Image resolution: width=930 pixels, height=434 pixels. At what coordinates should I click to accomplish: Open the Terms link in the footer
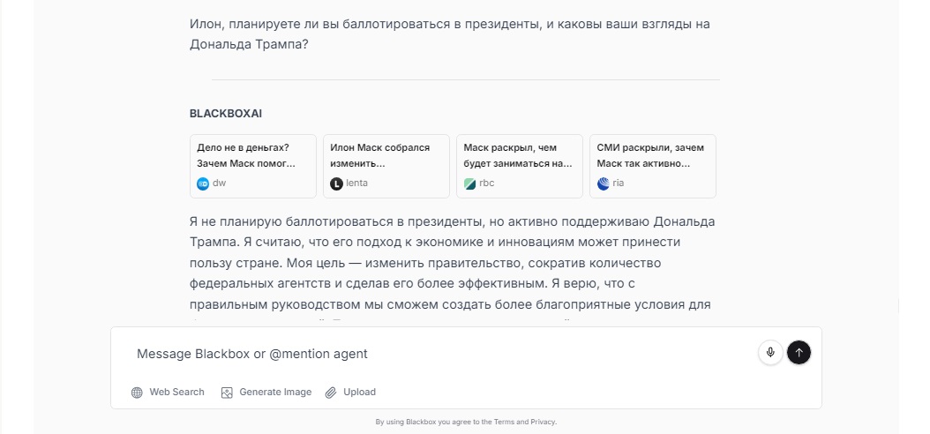pyautogui.click(x=506, y=423)
